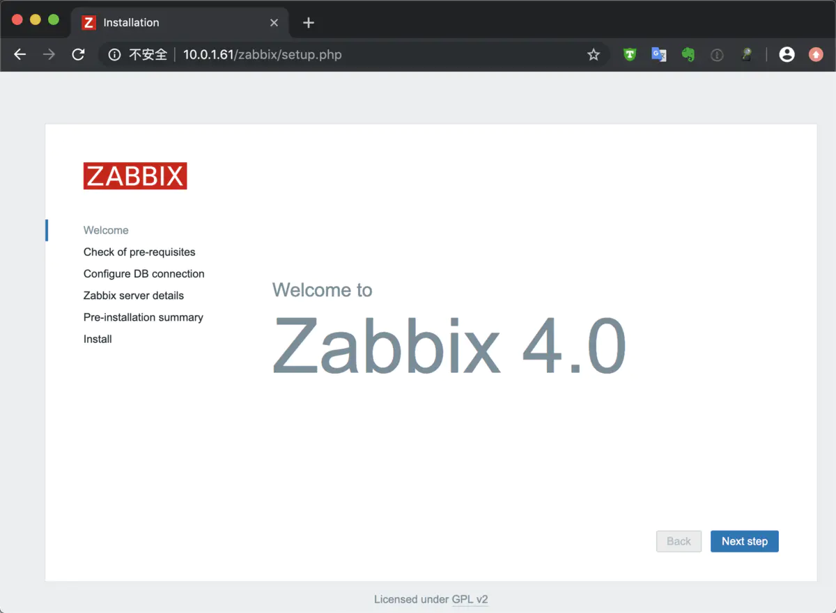Image resolution: width=836 pixels, height=613 pixels.
Task: Open the Evernote elephant extension icon
Action: click(x=688, y=54)
